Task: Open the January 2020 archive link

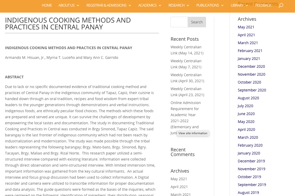Action: click(249, 153)
